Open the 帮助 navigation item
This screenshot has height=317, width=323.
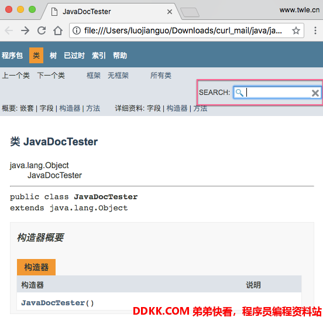coord(120,55)
